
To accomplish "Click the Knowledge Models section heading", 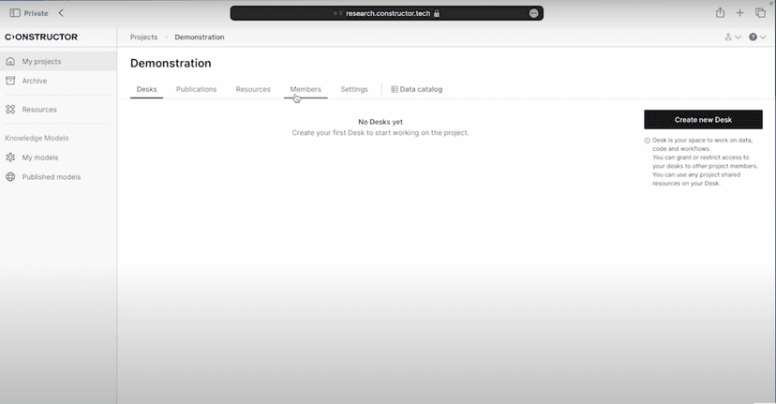I will click(37, 138).
